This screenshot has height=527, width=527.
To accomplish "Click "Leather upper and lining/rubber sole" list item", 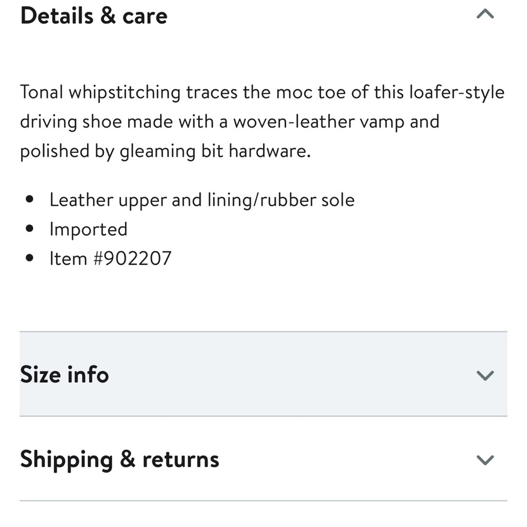I will [202, 200].
